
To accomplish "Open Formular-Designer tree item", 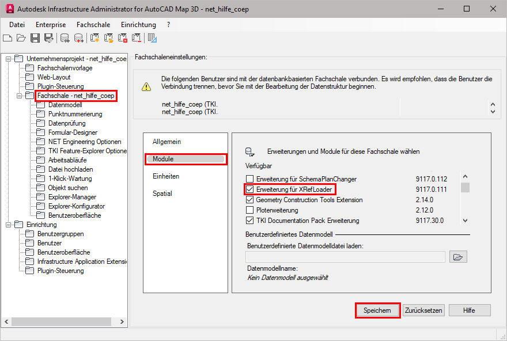I will click(x=73, y=132).
